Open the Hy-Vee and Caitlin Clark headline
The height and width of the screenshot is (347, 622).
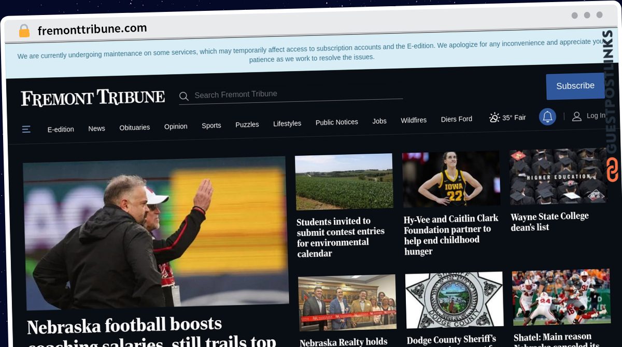click(451, 235)
